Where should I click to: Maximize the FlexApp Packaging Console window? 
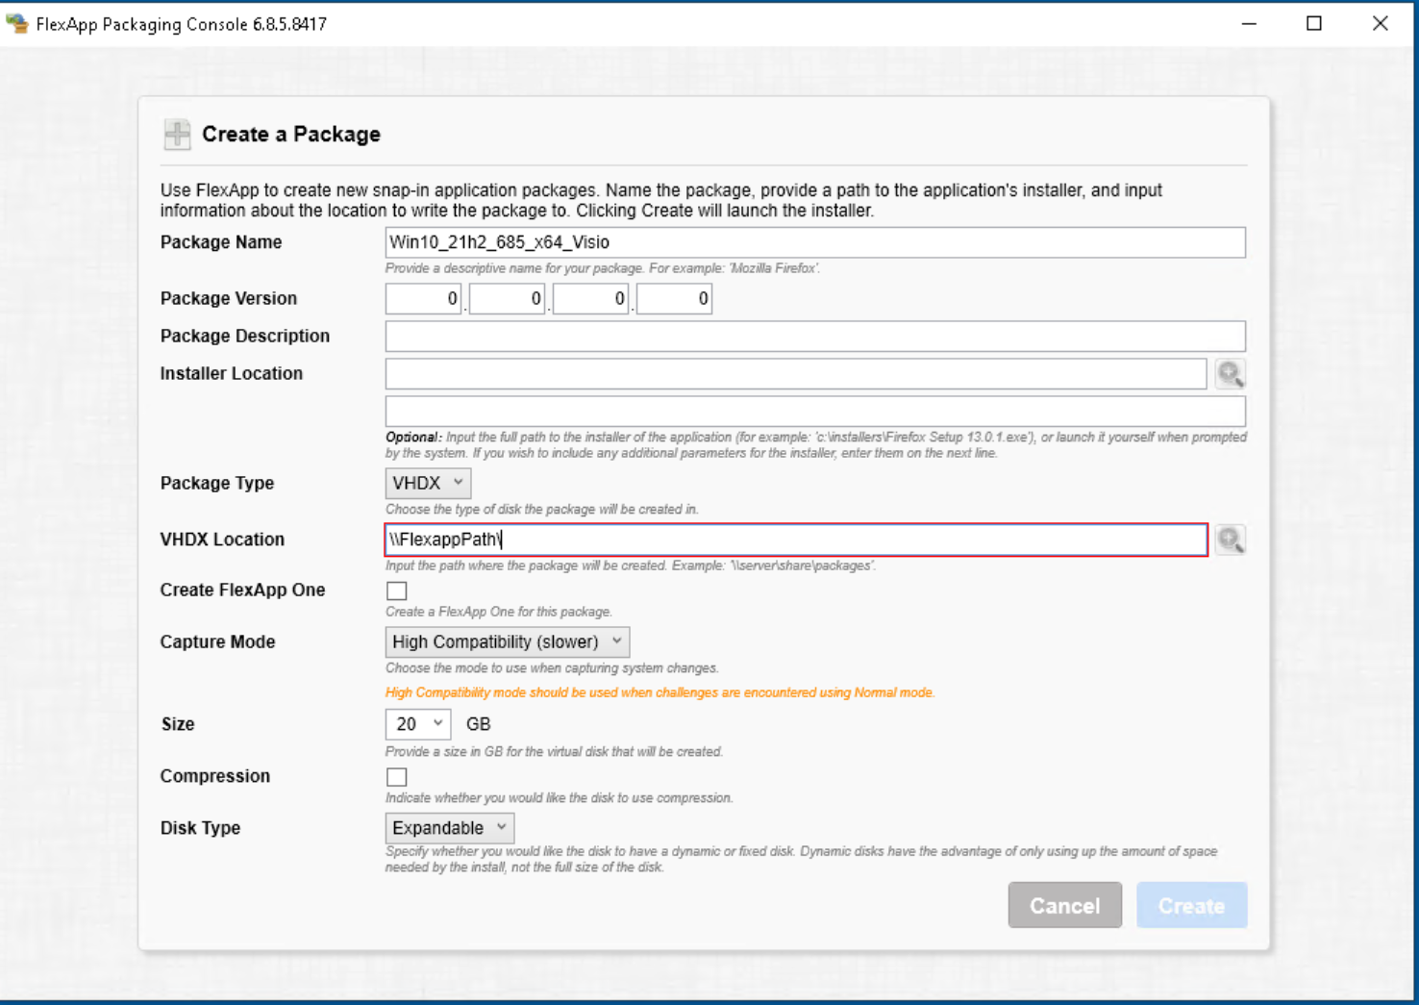[x=1314, y=24]
